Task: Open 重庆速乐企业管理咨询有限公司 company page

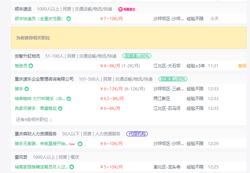Action: coord(44,79)
